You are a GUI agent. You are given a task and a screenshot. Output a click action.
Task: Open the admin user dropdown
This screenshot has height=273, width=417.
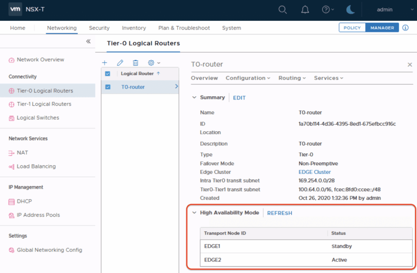pyautogui.click(x=395, y=10)
